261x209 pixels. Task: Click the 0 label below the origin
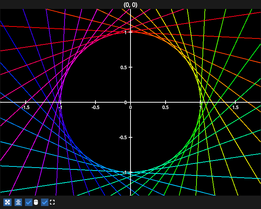pyautogui.click(x=130, y=107)
